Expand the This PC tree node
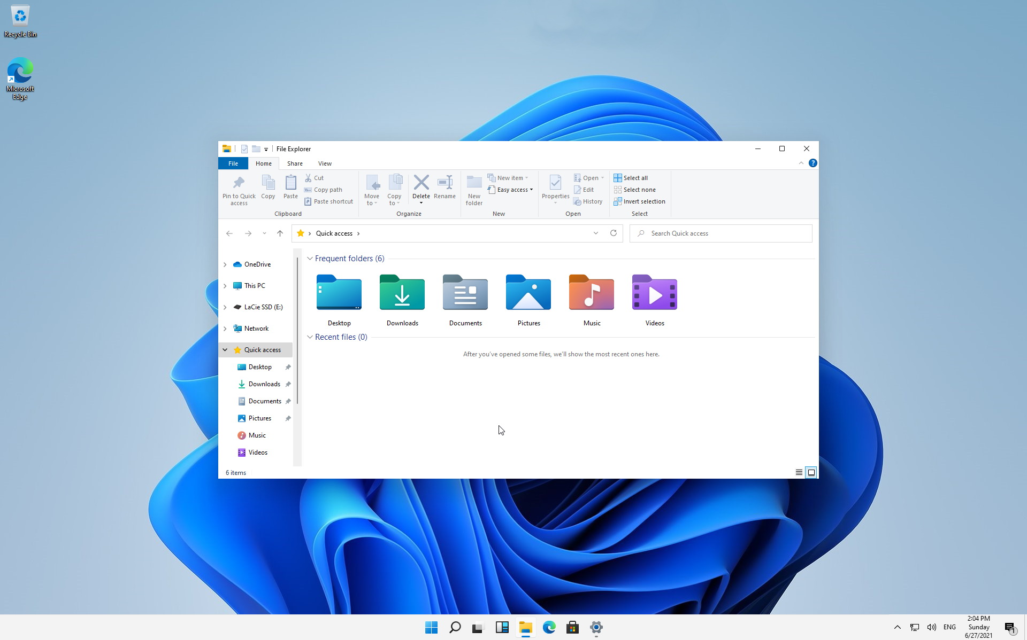This screenshot has width=1027, height=640. (225, 286)
